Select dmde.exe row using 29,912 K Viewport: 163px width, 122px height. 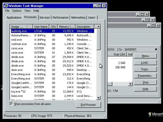[x=53, y=61]
